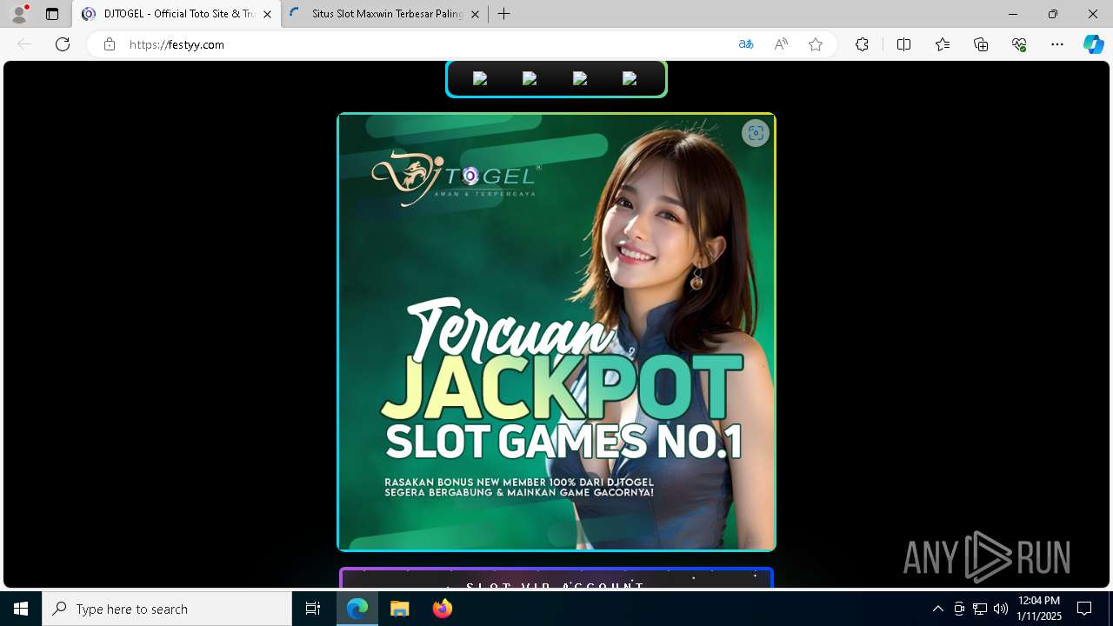Image resolution: width=1113 pixels, height=626 pixels.
Task: Restore down the Edge browser window
Action: tap(1053, 14)
